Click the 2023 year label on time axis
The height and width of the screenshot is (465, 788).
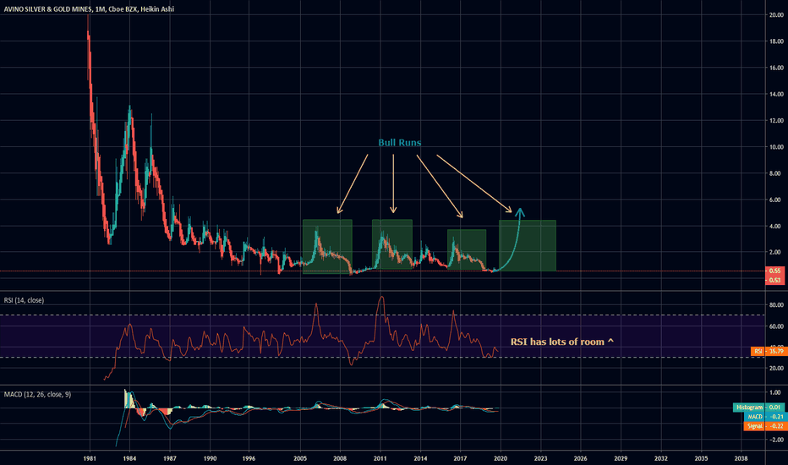click(x=541, y=458)
